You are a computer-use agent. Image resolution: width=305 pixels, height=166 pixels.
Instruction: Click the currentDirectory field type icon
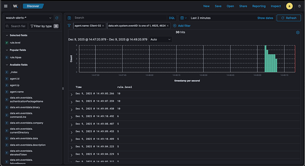point(7,131)
